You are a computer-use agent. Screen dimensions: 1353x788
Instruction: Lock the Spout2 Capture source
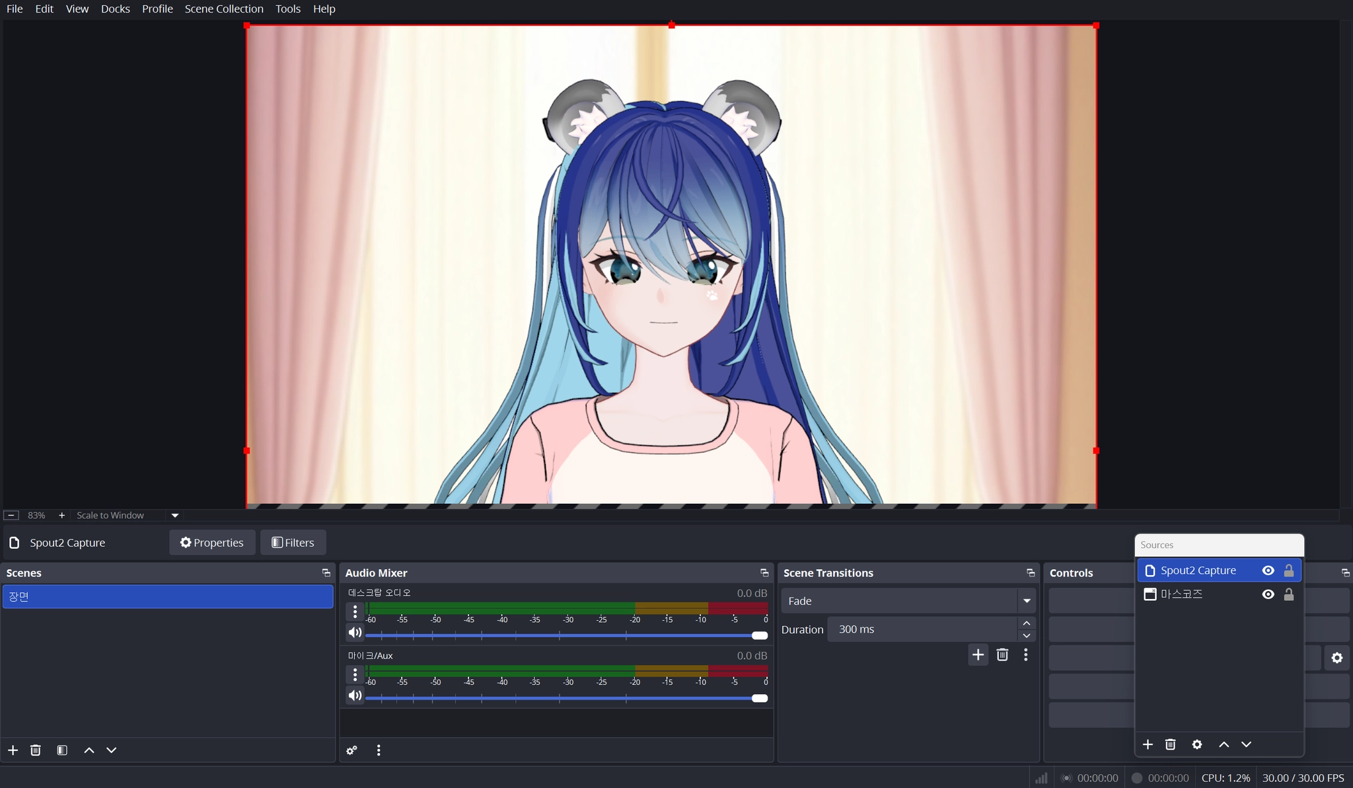click(x=1288, y=571)
